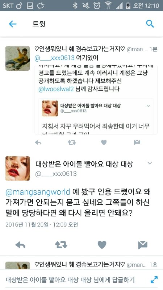Retweet the main tweet with large icon
Screen dimensions: 163x290
(x=61, y=245)
